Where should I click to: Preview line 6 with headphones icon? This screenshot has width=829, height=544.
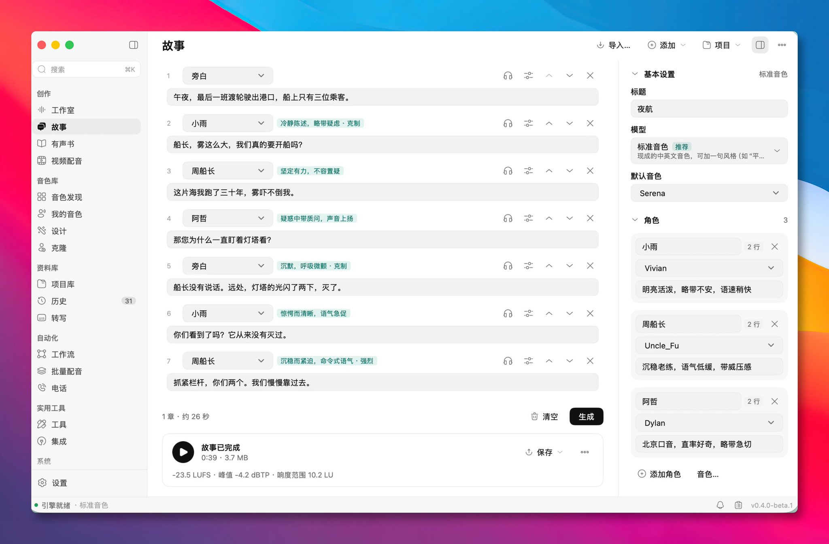pyautogui.click(x=508, y=313)
